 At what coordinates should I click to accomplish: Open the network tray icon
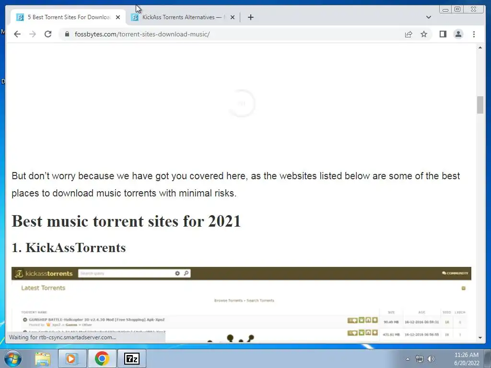[419, 359]
